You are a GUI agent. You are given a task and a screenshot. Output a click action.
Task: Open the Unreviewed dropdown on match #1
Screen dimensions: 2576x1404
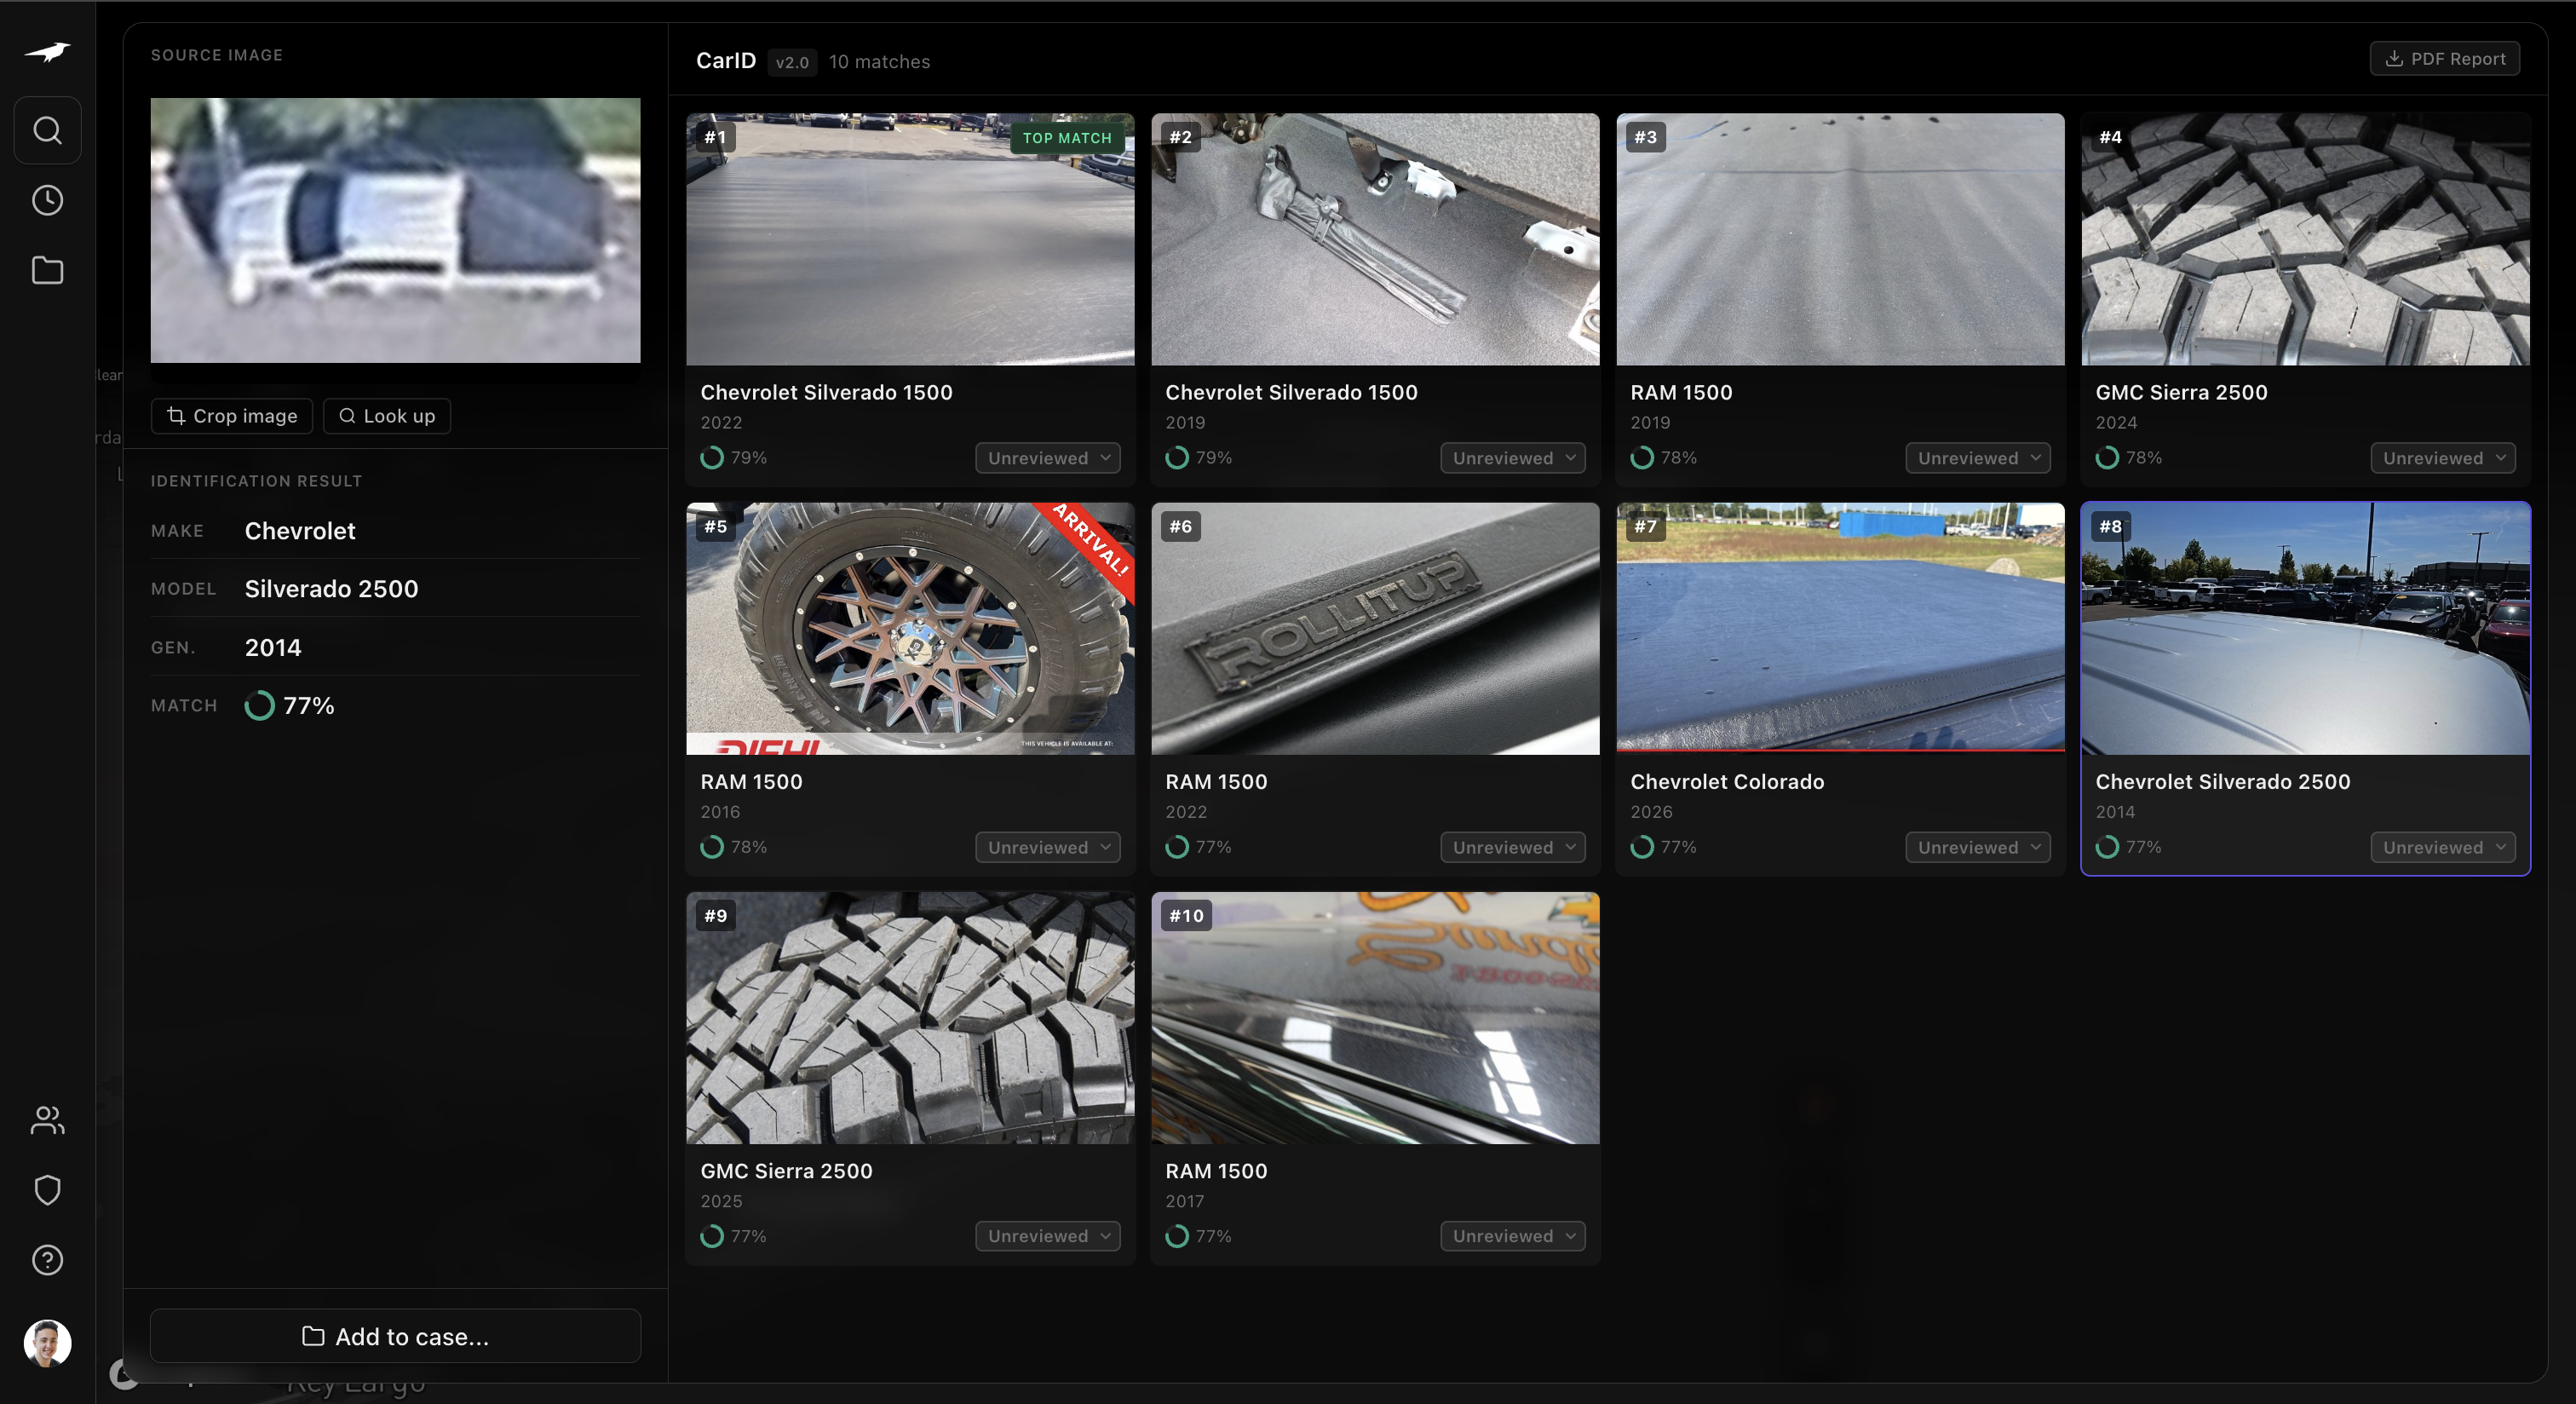point(1046,457)
